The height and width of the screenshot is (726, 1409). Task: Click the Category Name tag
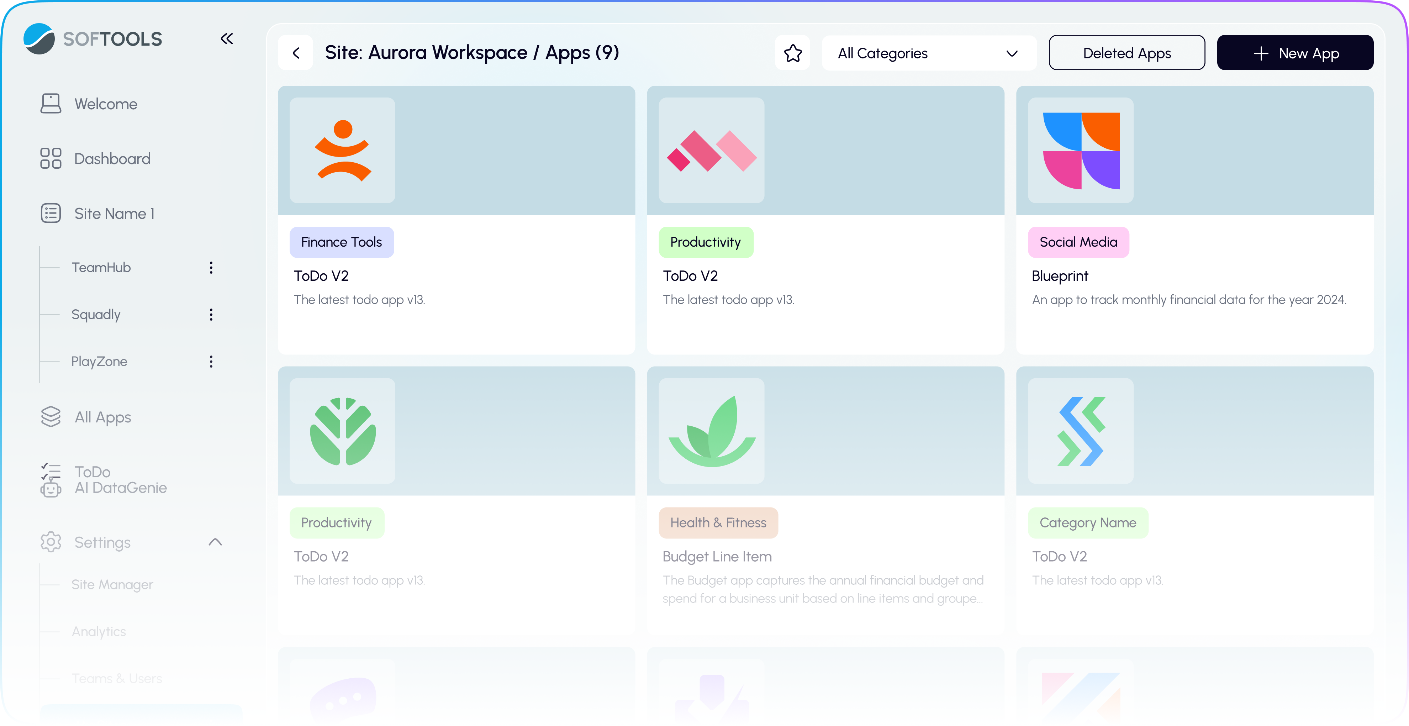pos(1088,523)
